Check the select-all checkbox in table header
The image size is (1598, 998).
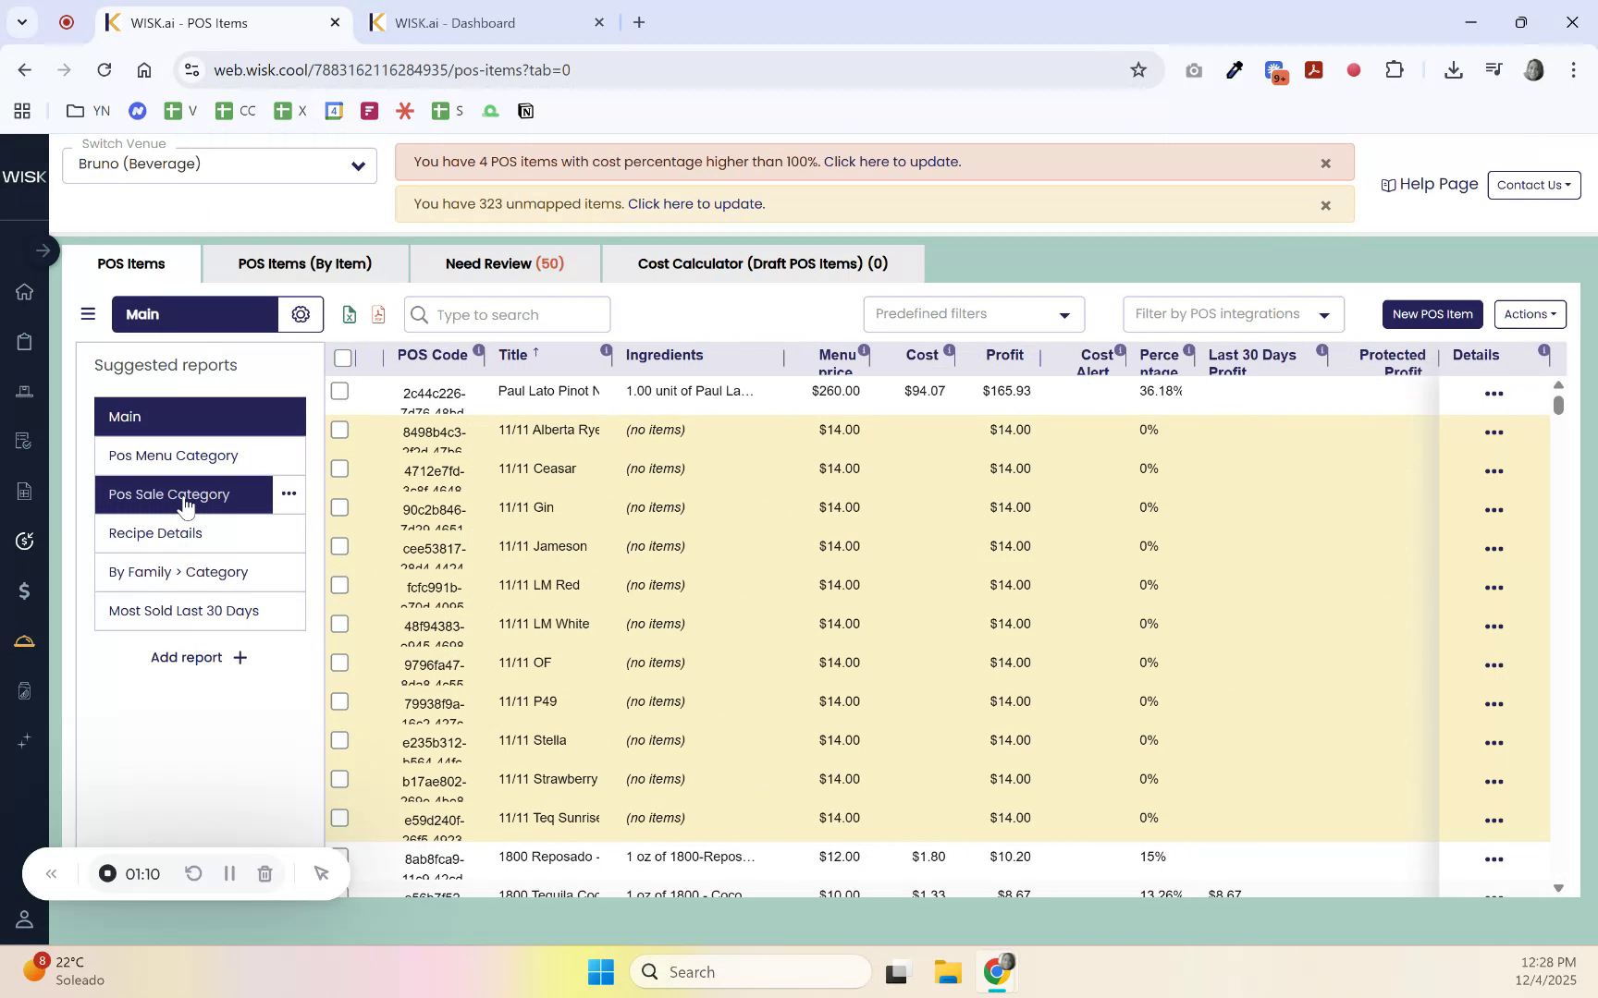tap(343, 357)
